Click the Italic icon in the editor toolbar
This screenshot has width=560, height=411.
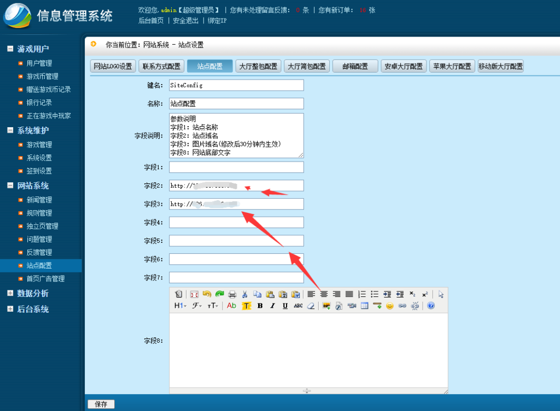(273, 306)
